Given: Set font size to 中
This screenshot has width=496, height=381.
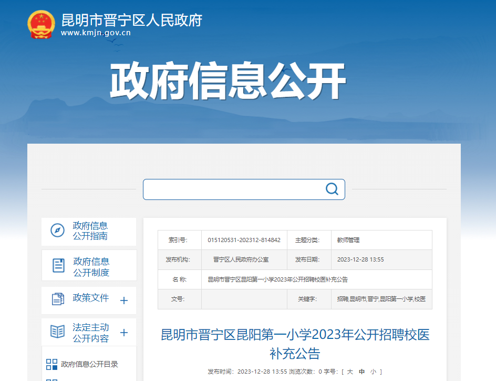Looking at the screenshot, I should pos(361,372).
